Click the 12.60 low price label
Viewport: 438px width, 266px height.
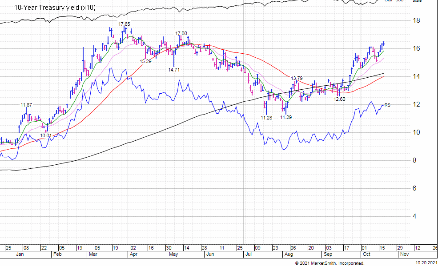(x=339, y=99)
